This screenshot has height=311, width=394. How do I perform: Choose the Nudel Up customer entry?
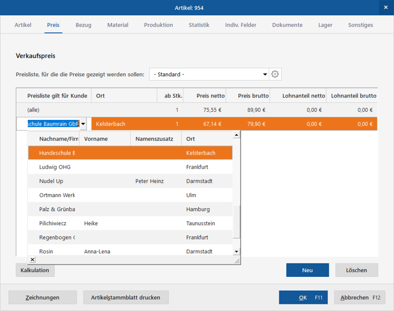click(130, 181)
